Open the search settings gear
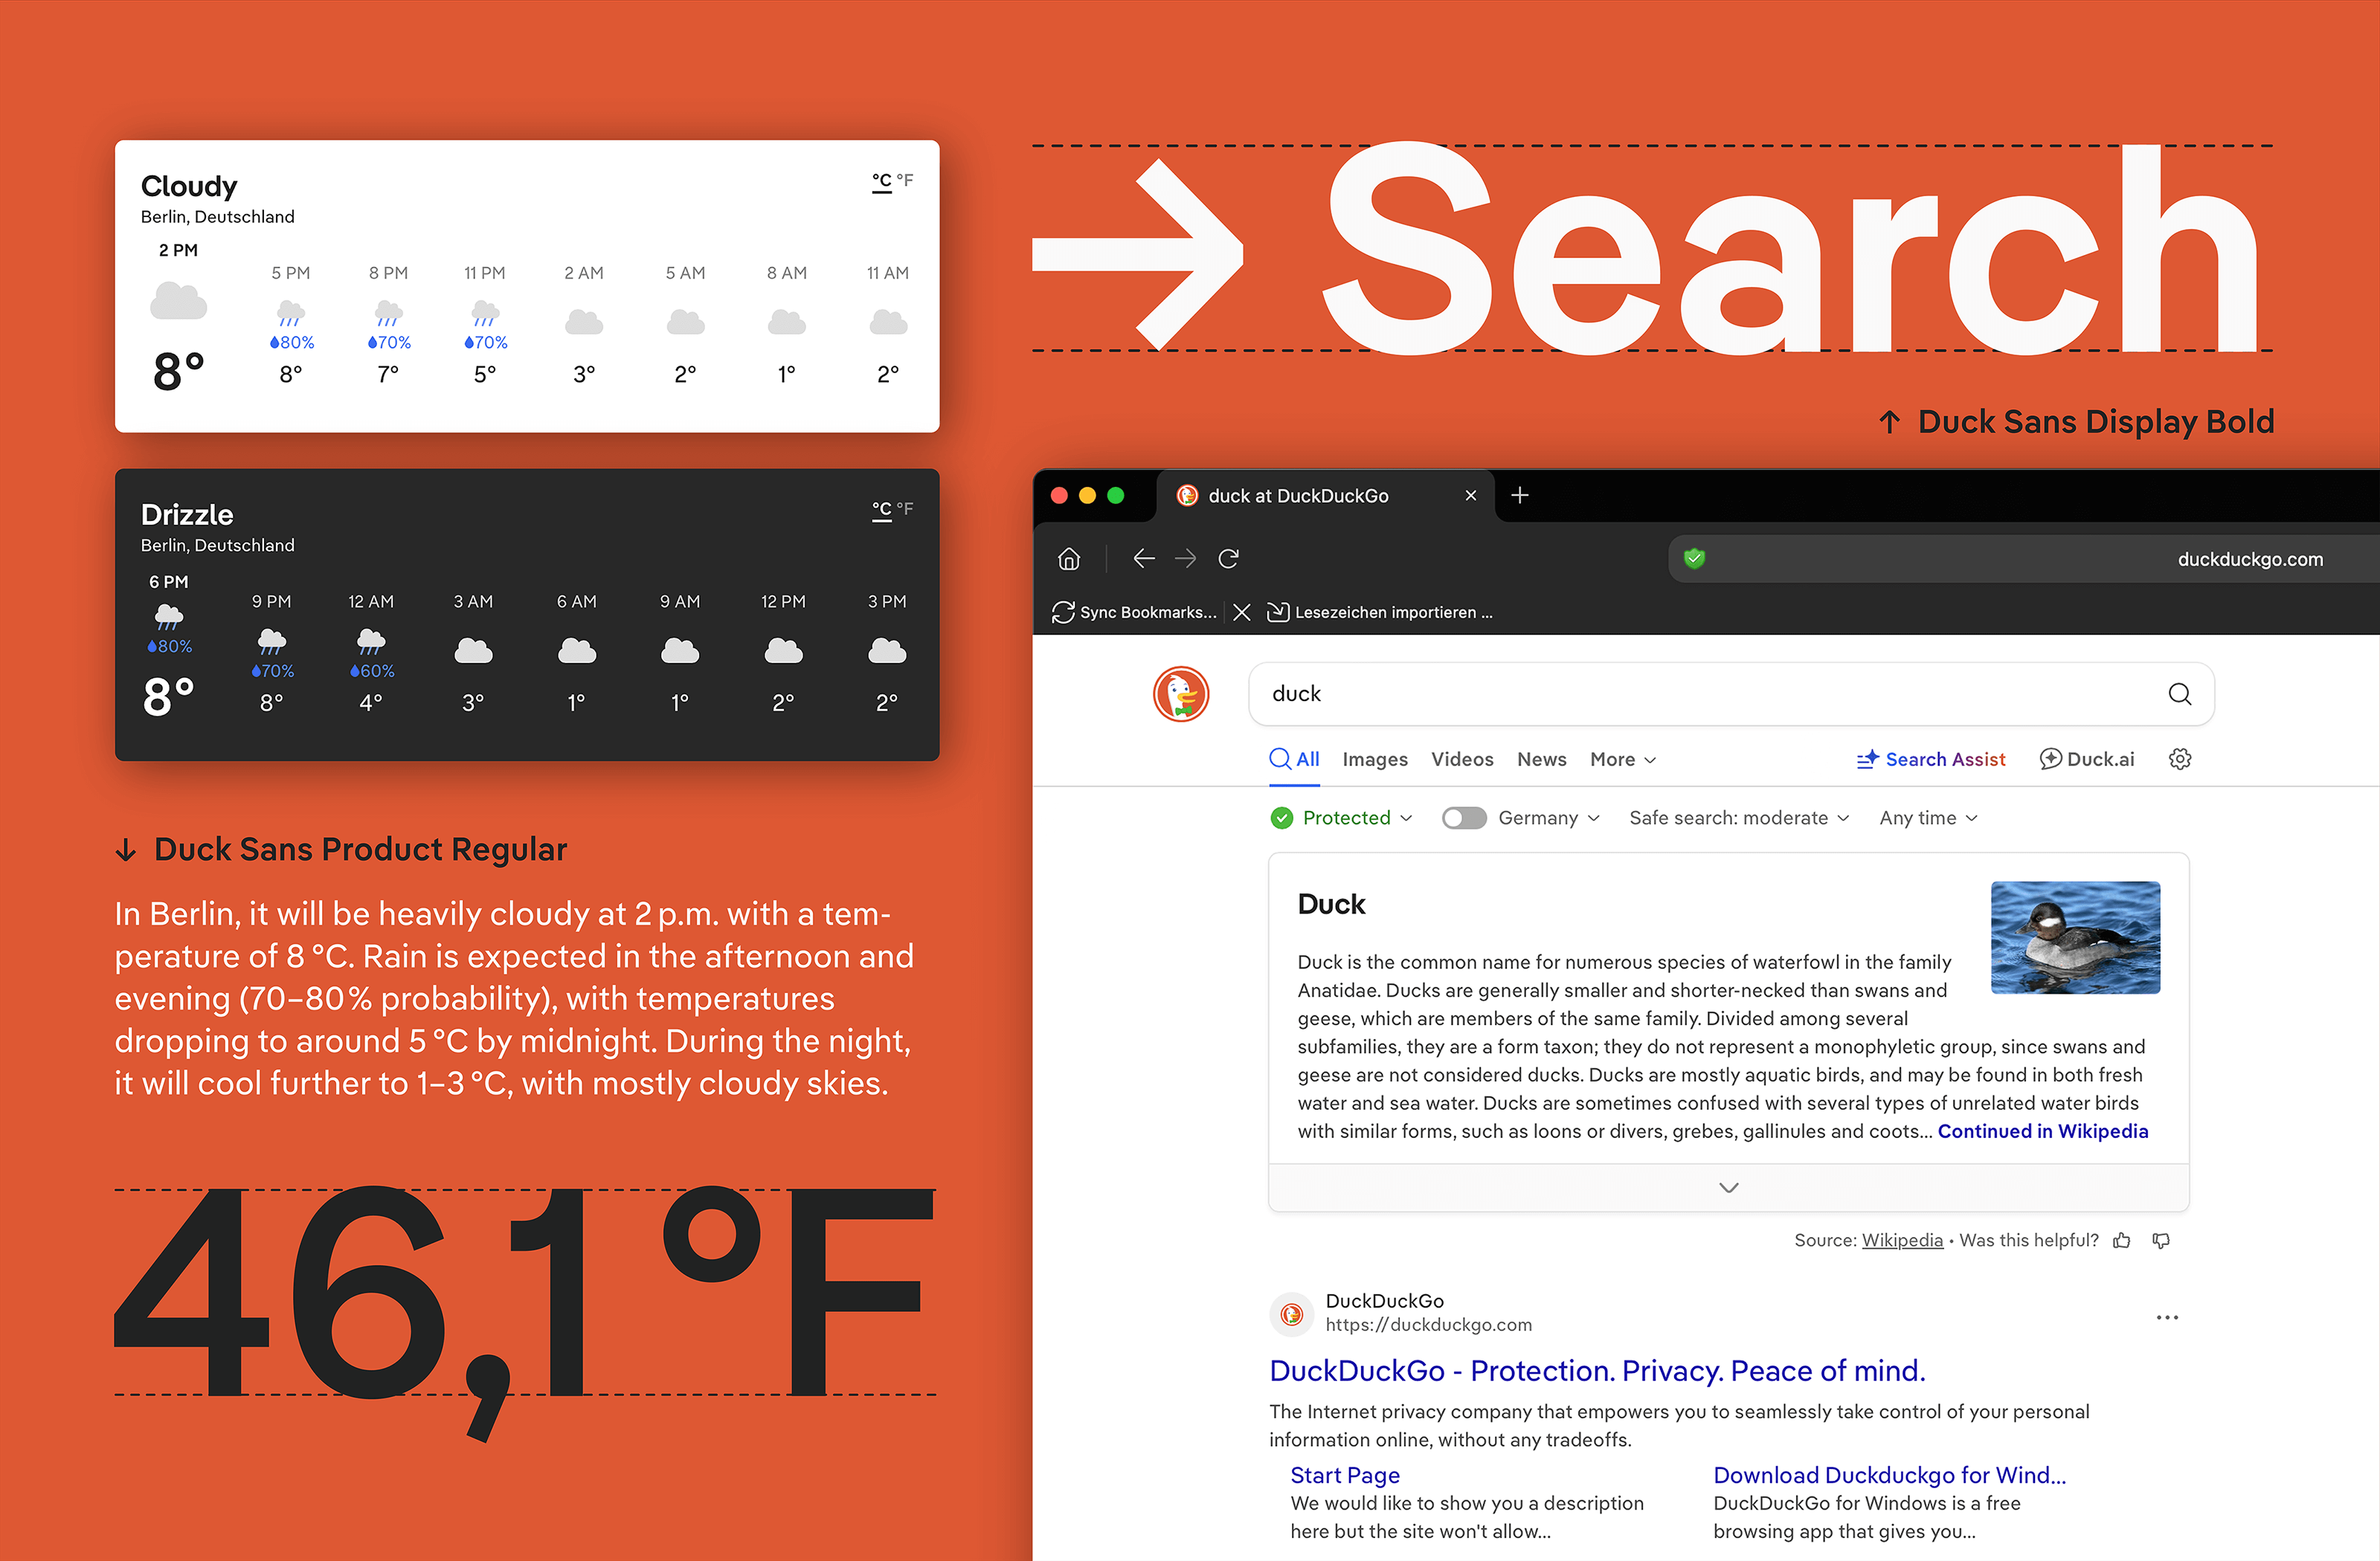 pyautogui.click(x=2180, y=760)
